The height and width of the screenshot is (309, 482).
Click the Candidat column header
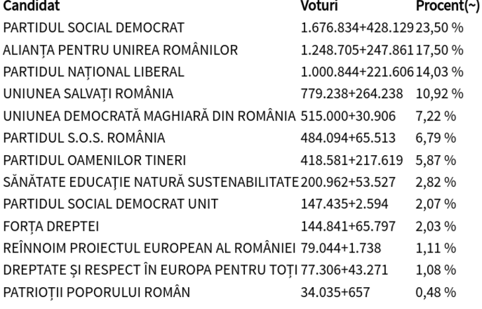click(x=31, y=7)
